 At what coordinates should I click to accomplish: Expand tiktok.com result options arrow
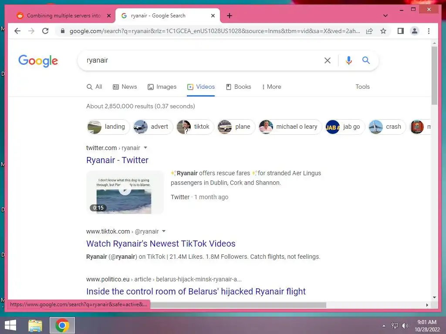click(x=164, y=231)
